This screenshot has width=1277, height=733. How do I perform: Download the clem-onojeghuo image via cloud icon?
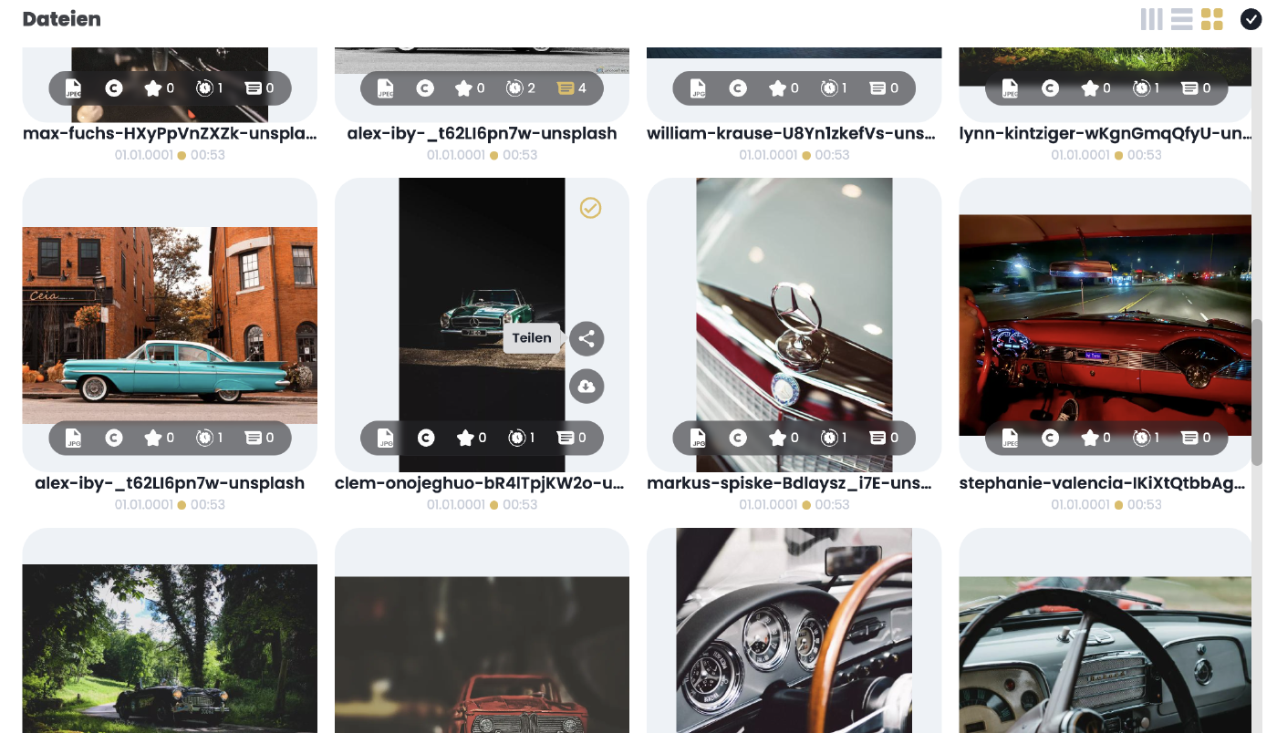pyautogui.click(x=587, y=387)
